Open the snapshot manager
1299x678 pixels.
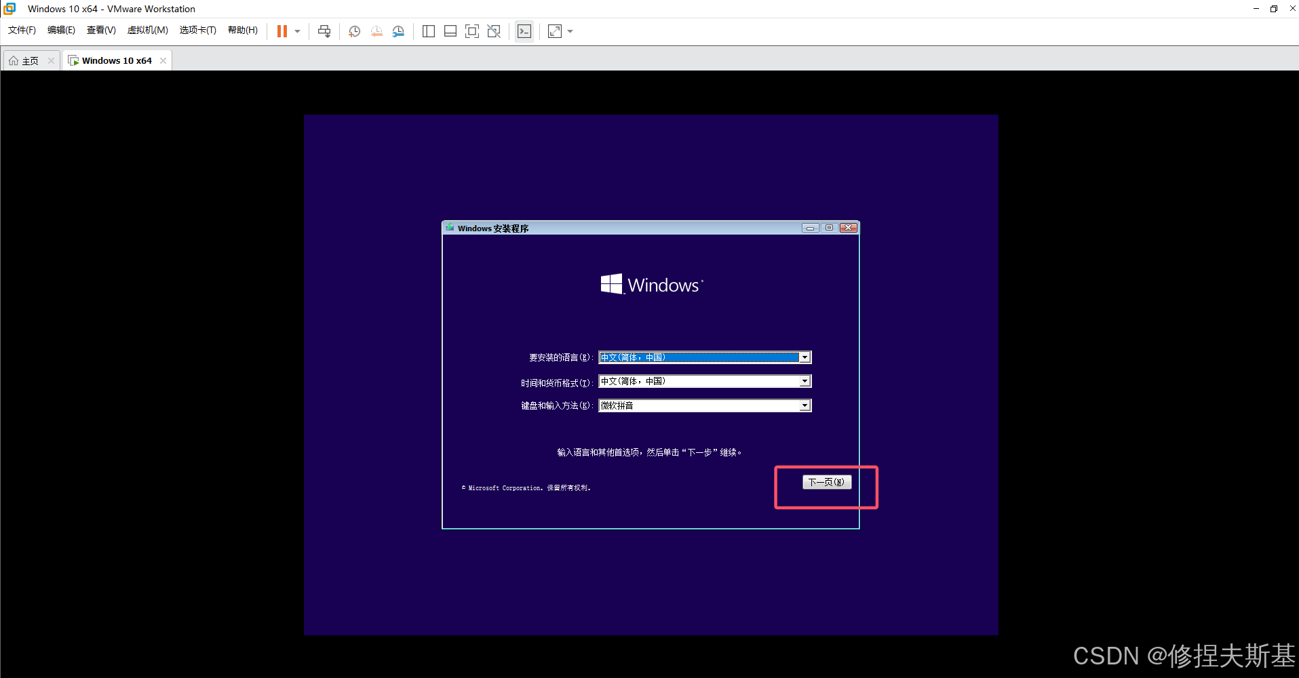(x=399, y=31)
